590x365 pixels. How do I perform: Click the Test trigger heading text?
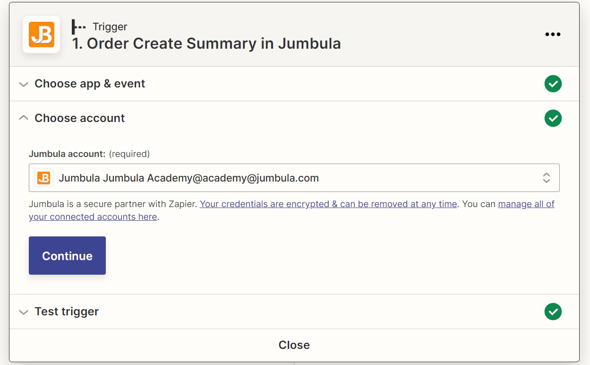67,312
